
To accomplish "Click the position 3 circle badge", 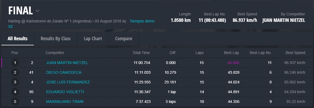I will 15,82.
